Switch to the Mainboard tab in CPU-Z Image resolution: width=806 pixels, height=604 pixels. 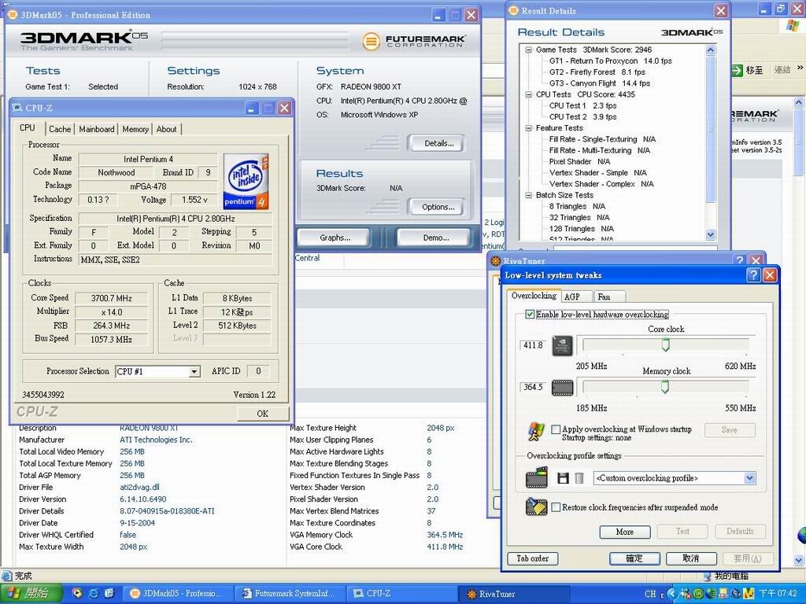pos(96,129)
